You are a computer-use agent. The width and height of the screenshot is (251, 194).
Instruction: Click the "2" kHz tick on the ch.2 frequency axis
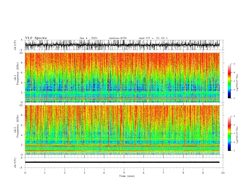(22, 145)
